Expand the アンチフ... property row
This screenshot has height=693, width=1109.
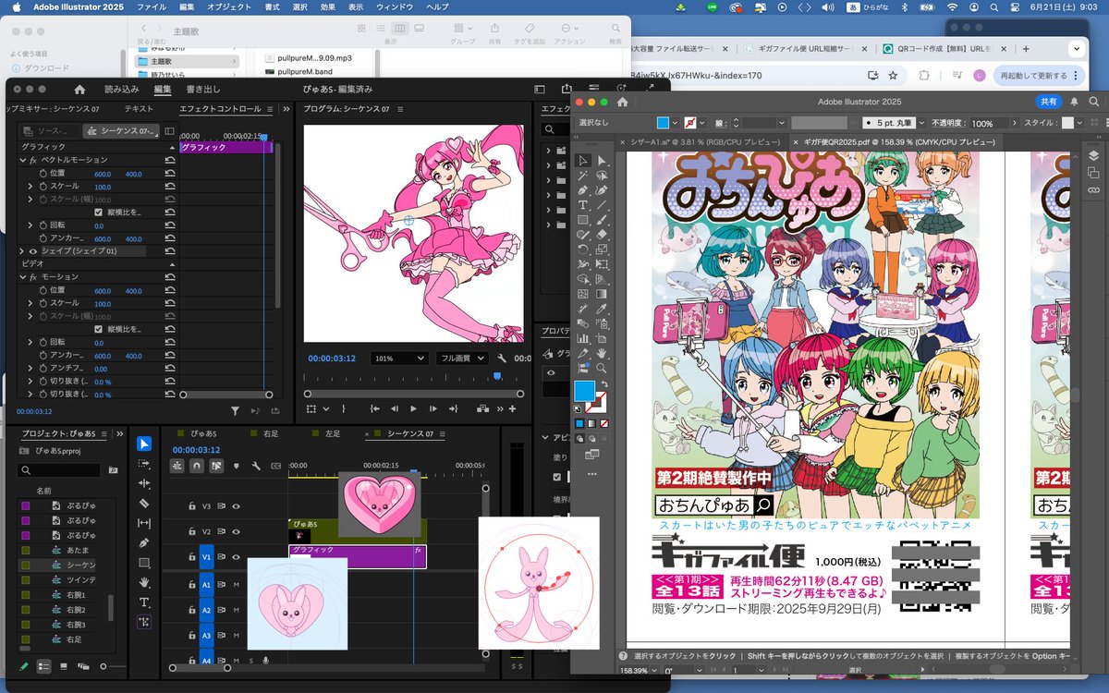point(30,369)
